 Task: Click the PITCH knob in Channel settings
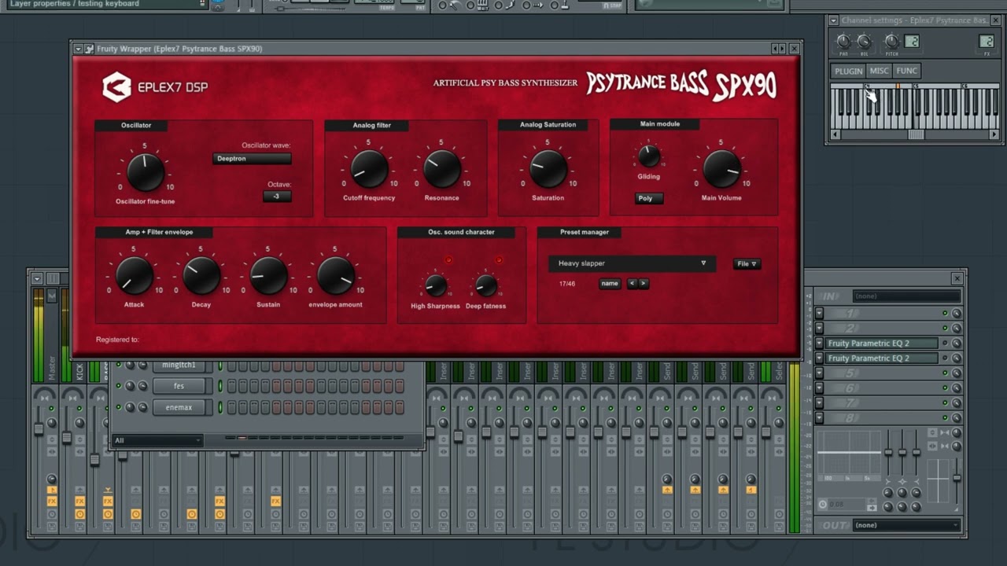[891, 41]
